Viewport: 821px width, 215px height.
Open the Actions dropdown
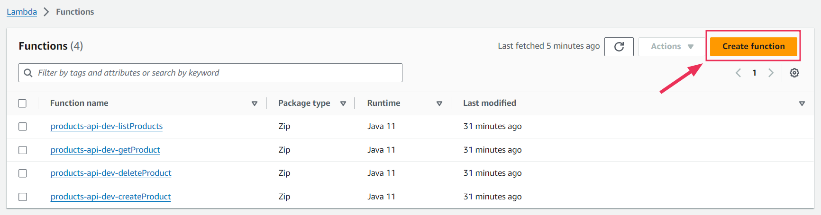tap(672, 46)
